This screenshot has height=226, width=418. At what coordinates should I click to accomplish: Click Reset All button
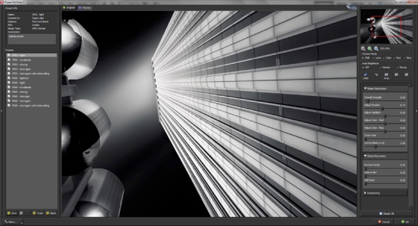(x=386, y=213)
